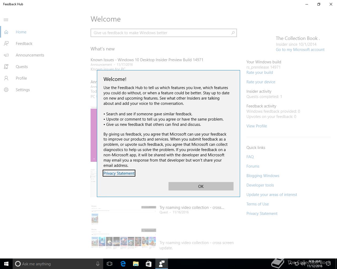This screenshot has width=337, height=269.
Task: Open Terms of Use link
Action: pyautogui.click(x=257, y=204)
